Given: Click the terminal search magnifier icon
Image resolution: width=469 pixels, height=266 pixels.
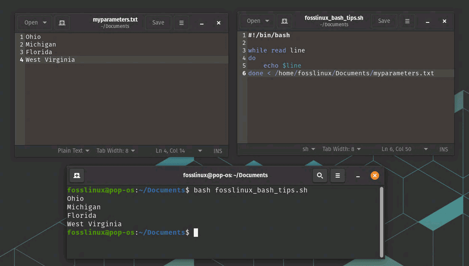Looking at the screenshot, I should 320,176.
